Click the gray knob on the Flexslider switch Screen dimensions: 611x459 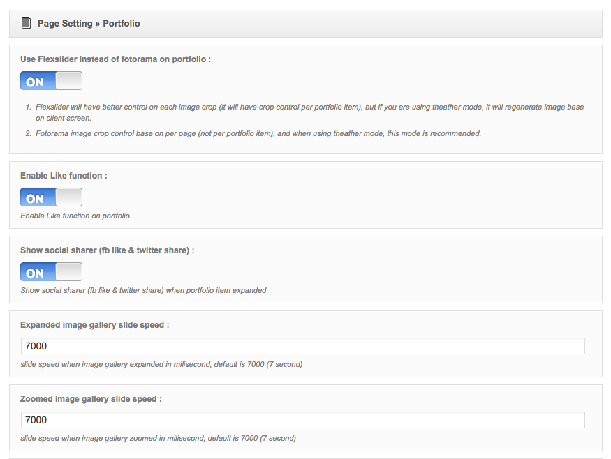68,81
